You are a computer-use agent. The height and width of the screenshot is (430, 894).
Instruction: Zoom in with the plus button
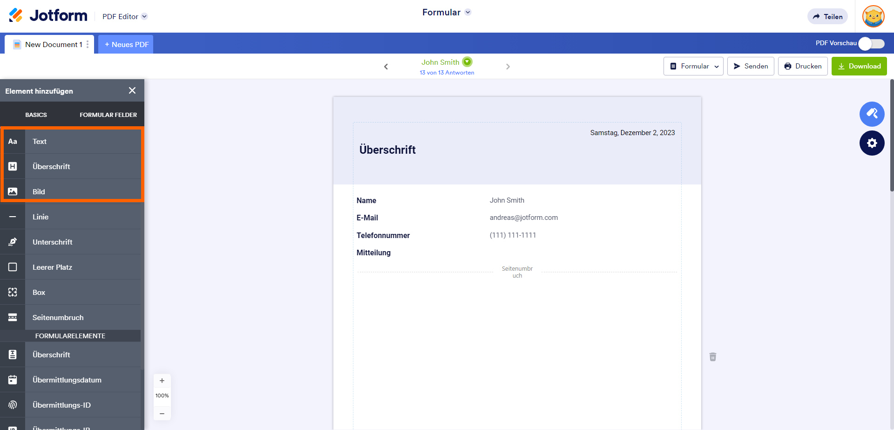(x=162, y=381)
